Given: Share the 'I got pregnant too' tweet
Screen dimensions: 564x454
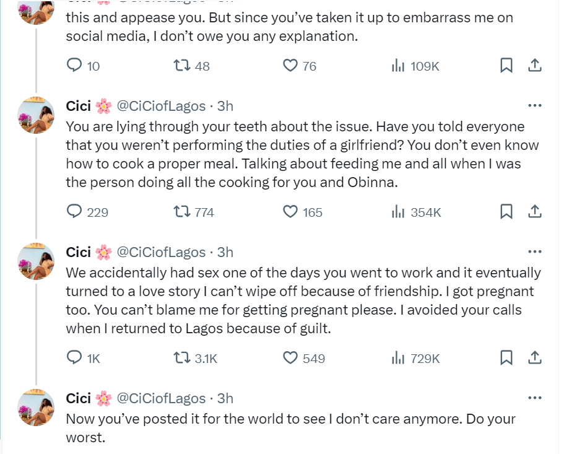Looking at the screenshot, I should 535,358.
